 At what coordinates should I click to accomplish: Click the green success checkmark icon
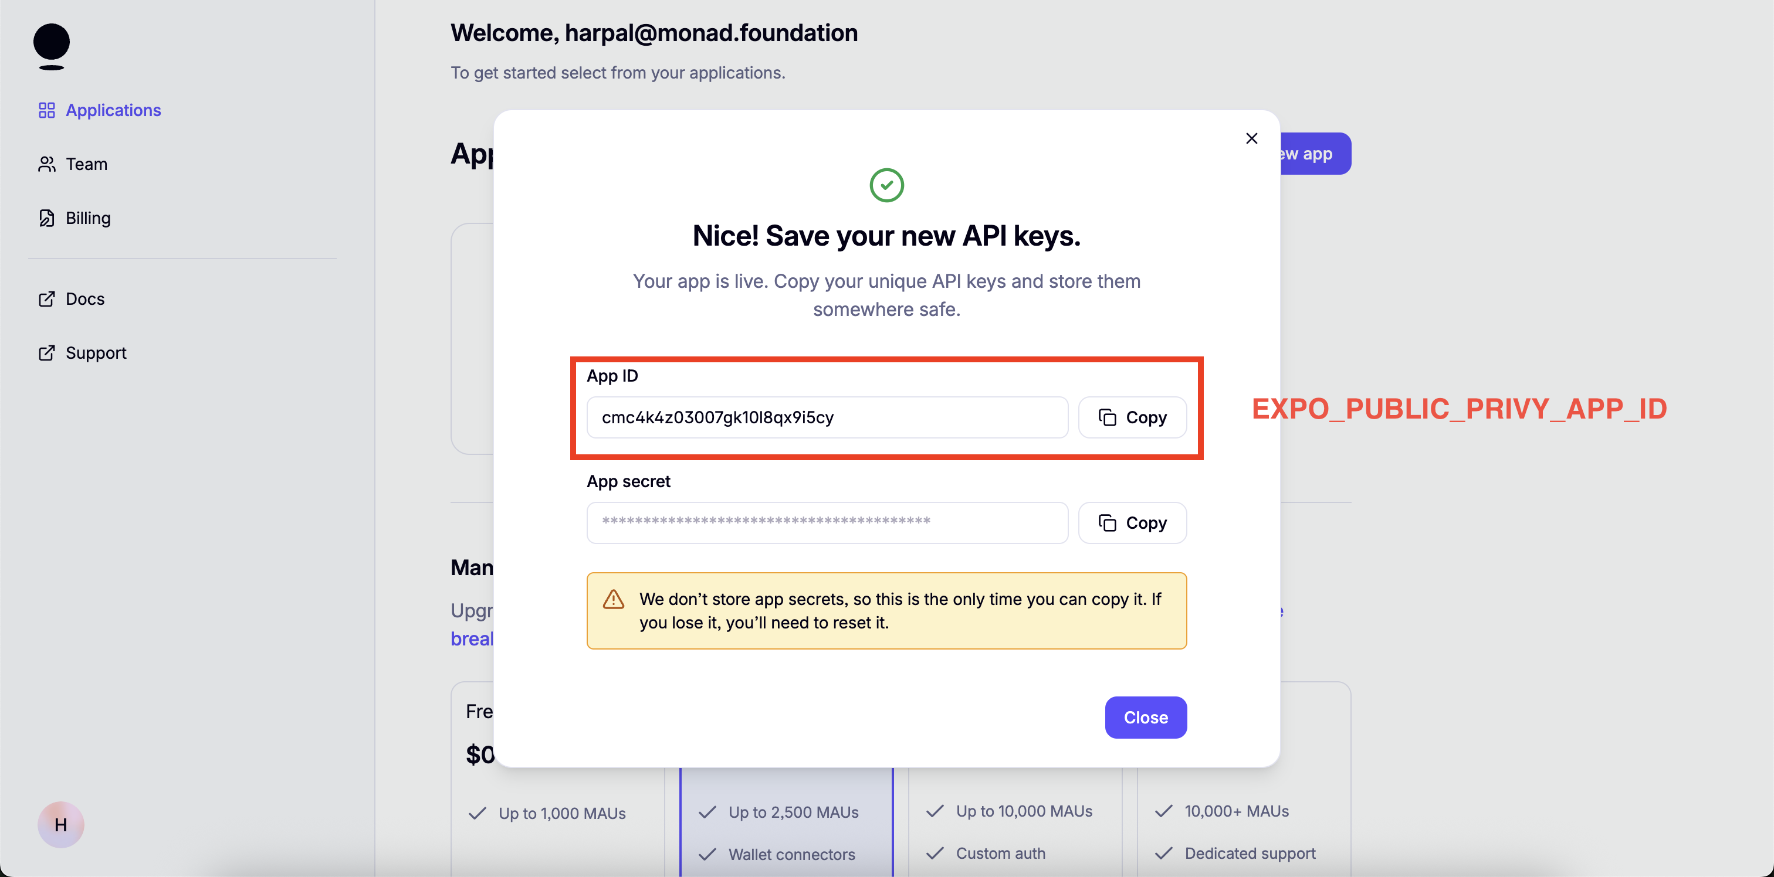click(886, 185)
